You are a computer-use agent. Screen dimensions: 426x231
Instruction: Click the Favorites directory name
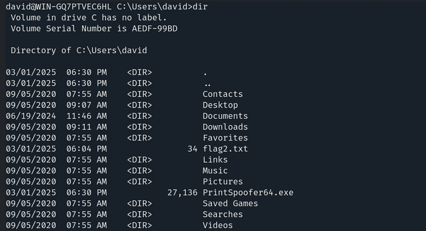click(225, 138)
